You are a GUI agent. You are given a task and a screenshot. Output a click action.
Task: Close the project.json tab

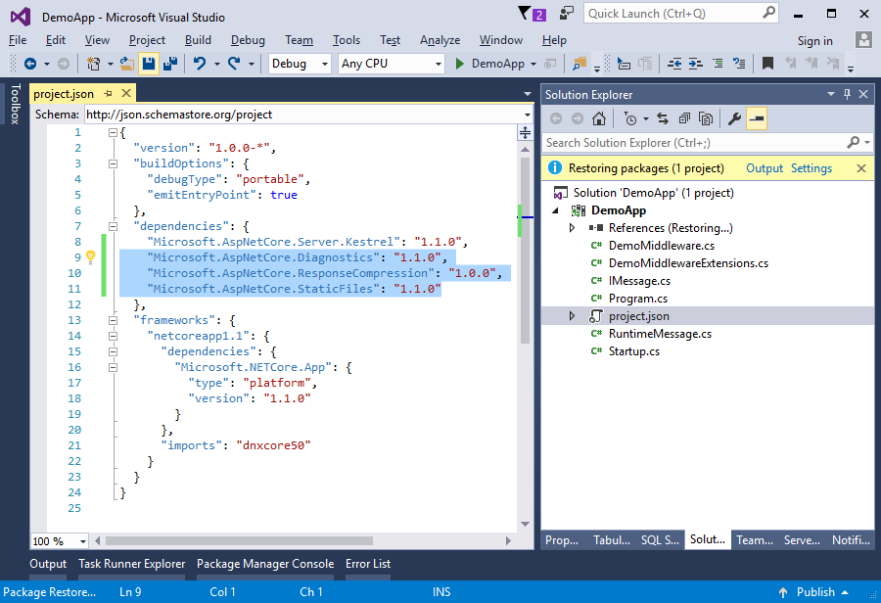(126, 93)
